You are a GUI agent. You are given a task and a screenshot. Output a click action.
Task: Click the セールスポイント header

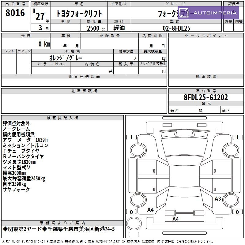[x=206, y=36]
